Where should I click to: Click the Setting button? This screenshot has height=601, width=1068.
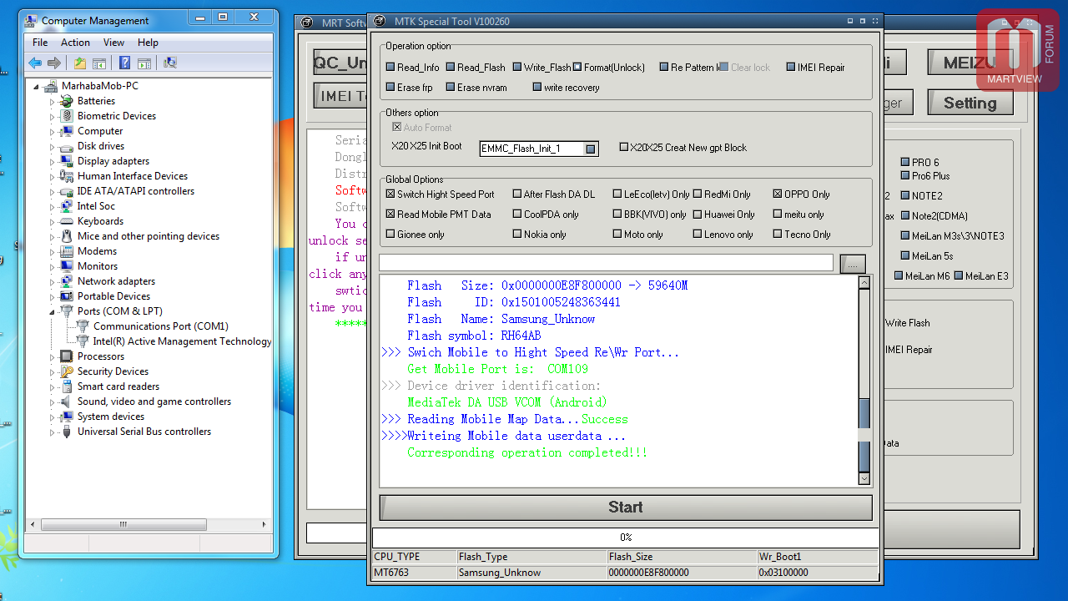click(x=970, y=103)
